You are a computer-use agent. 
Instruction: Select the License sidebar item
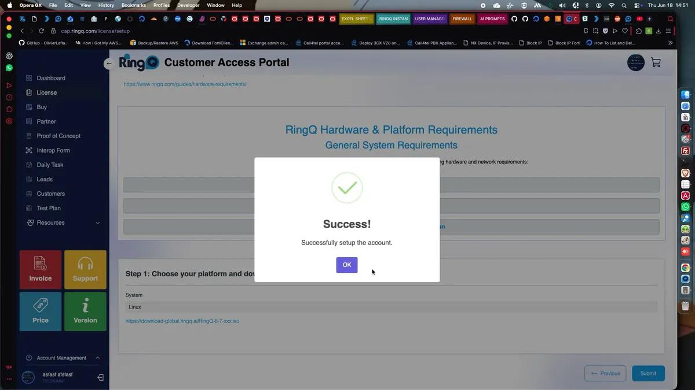pyautogui.click(x=46, y=92)
